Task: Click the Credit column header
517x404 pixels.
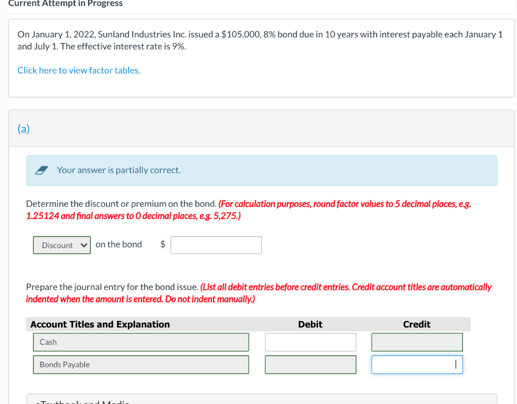Action: (417, 324)
